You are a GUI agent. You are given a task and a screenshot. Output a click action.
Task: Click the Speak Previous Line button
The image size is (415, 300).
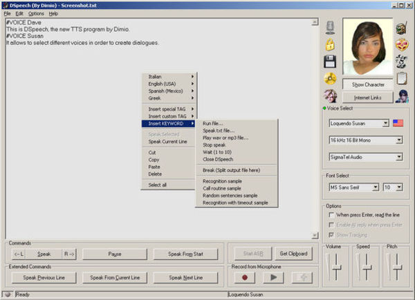click(44, 277)
